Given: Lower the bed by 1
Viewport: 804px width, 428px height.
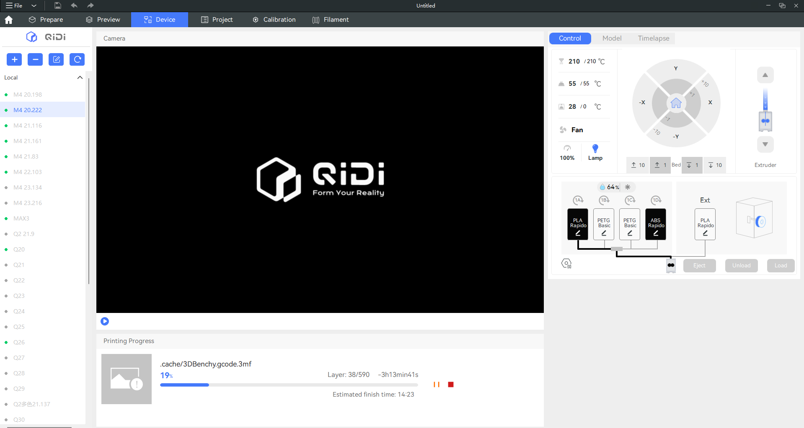Looking at the screenshot, I should click(x=692, y=165).
